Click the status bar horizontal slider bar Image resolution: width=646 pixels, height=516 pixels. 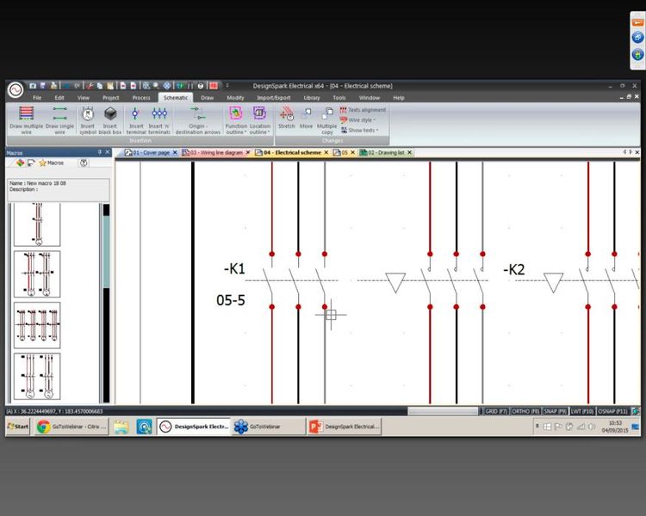click(x=443, y=411)
